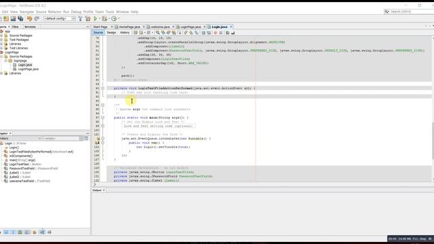Click the Profile Project toolbar icon
The image size is (434, 244).
click(x=114, y=18)
